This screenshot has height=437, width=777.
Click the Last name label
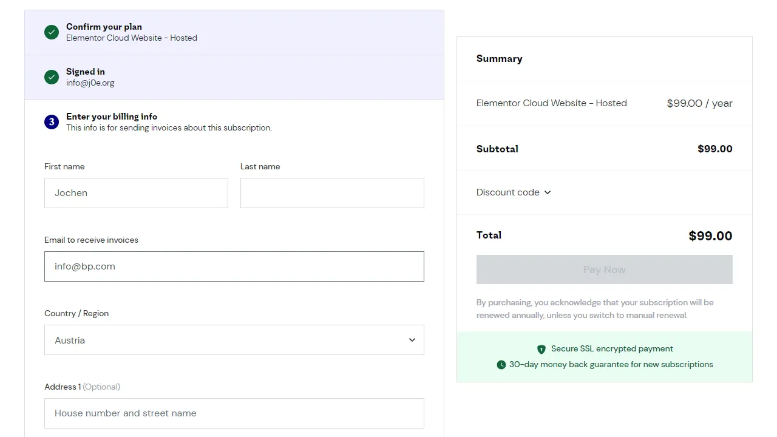pos(260,167)
